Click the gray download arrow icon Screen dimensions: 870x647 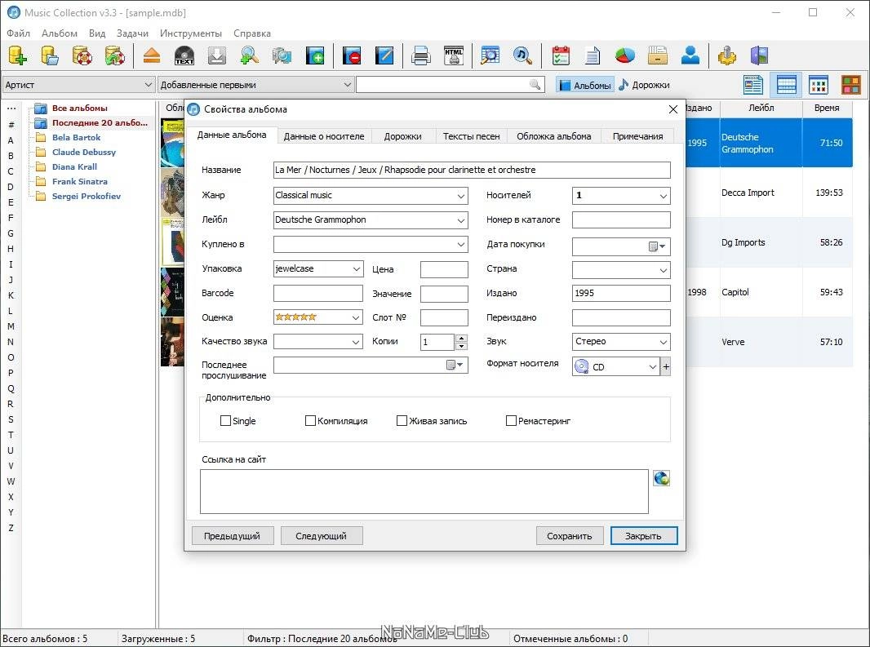pyautogui.click(x=217, y=55)
